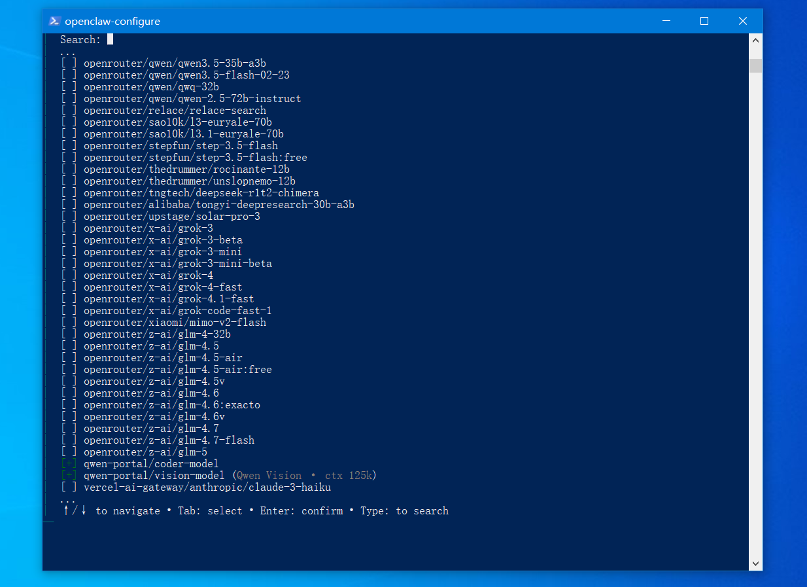
Task: Click the 'to navigate' hint text
Action: point(128,511)
